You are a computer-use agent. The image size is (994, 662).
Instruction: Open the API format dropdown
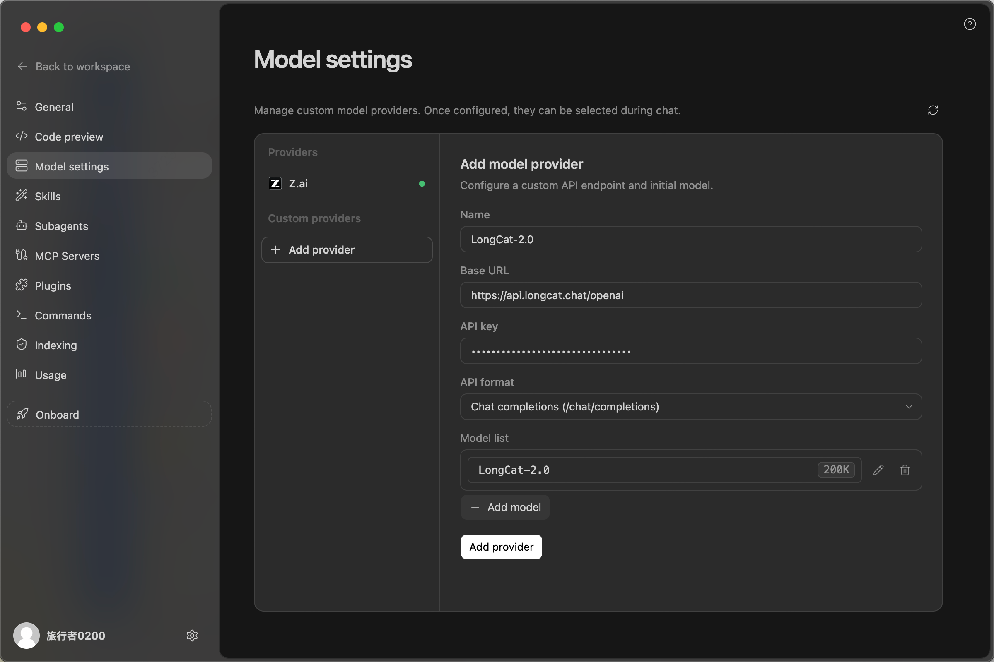[691, 407]
